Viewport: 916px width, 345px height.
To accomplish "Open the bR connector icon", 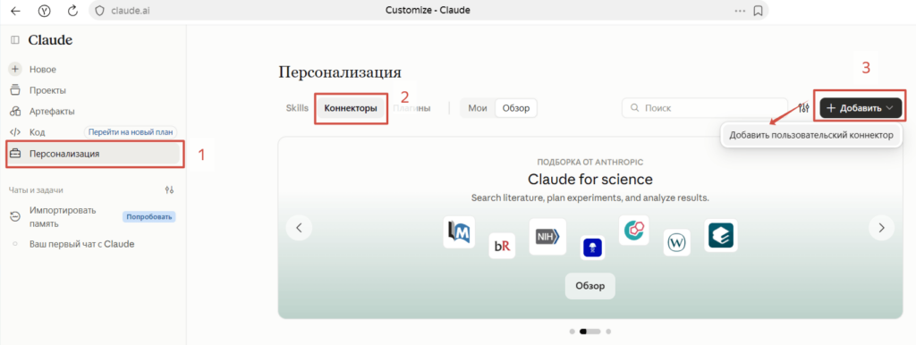I will (502, 246).
